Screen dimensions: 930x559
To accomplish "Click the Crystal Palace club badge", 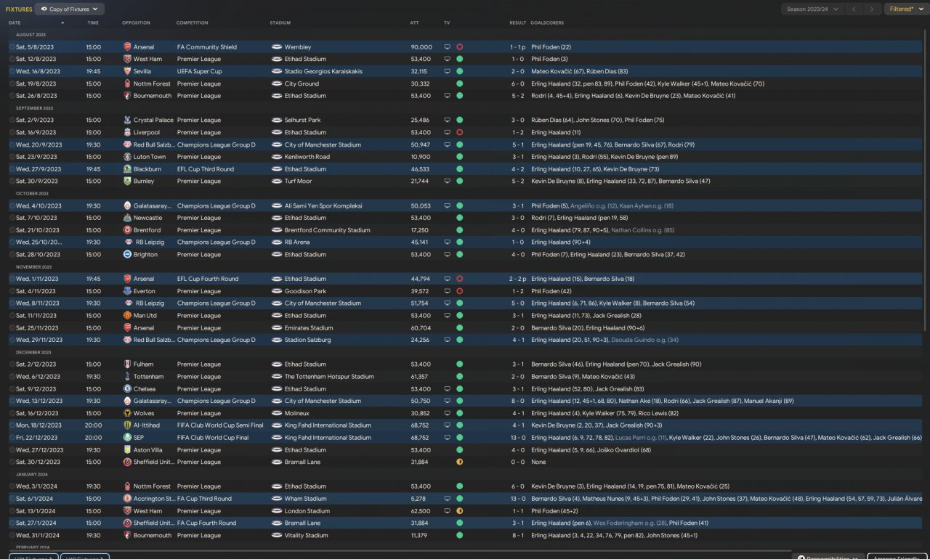I will (x=127, y=121).
